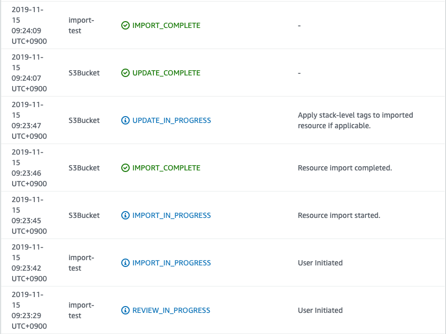Viewport: 446px width, 334px height.
Task: Click IMPORT_COMPLETE status at 09:24:09
Action: pos(167,25)
